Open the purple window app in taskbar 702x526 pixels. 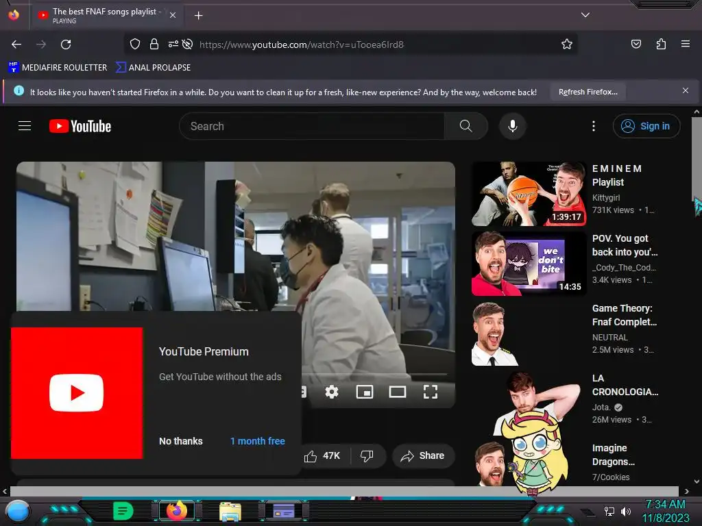283,510
